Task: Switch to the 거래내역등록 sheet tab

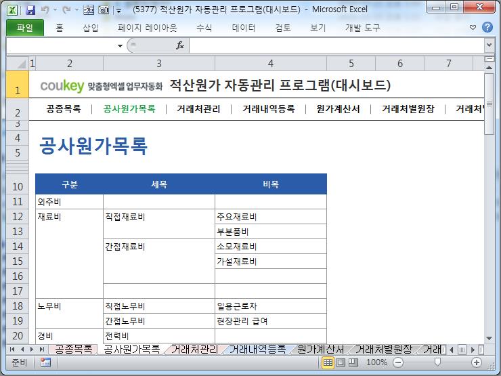Action: pos(257,349)
